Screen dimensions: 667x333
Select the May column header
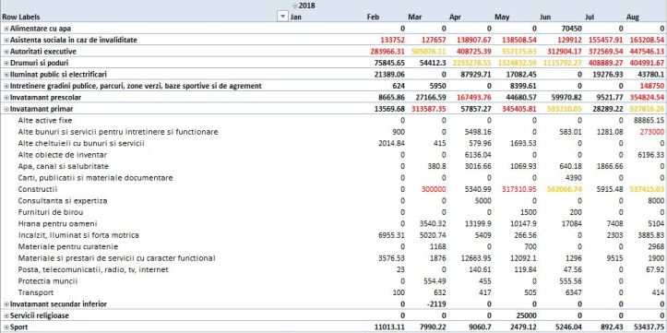pos(502,17)
